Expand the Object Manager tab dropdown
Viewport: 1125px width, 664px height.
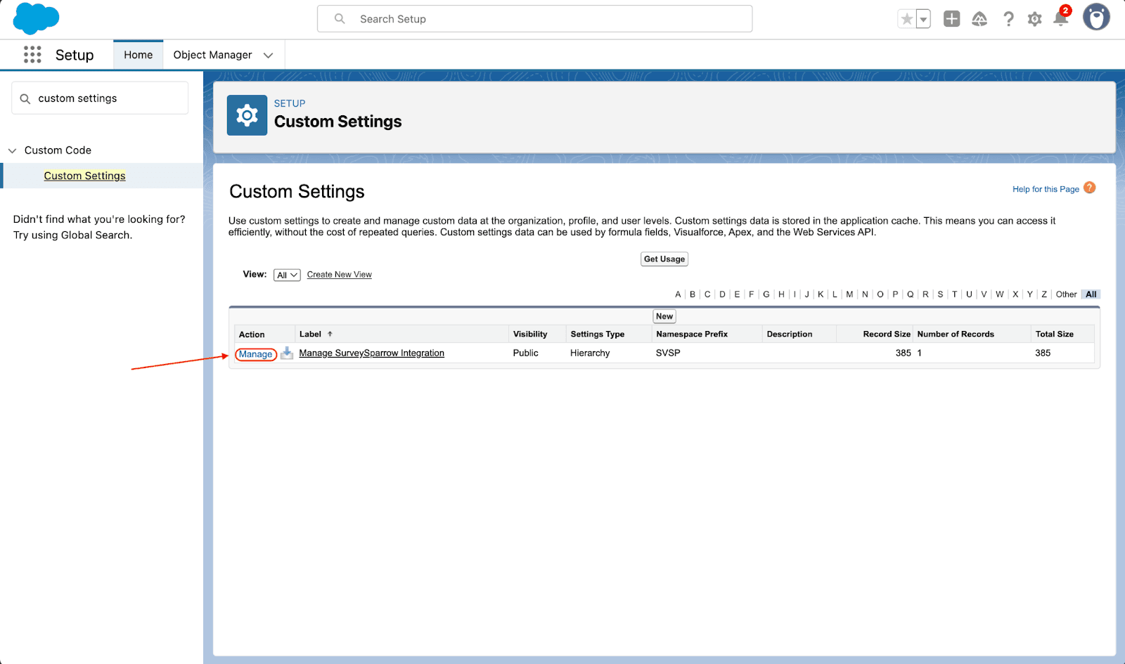click(x=268, y=56)
